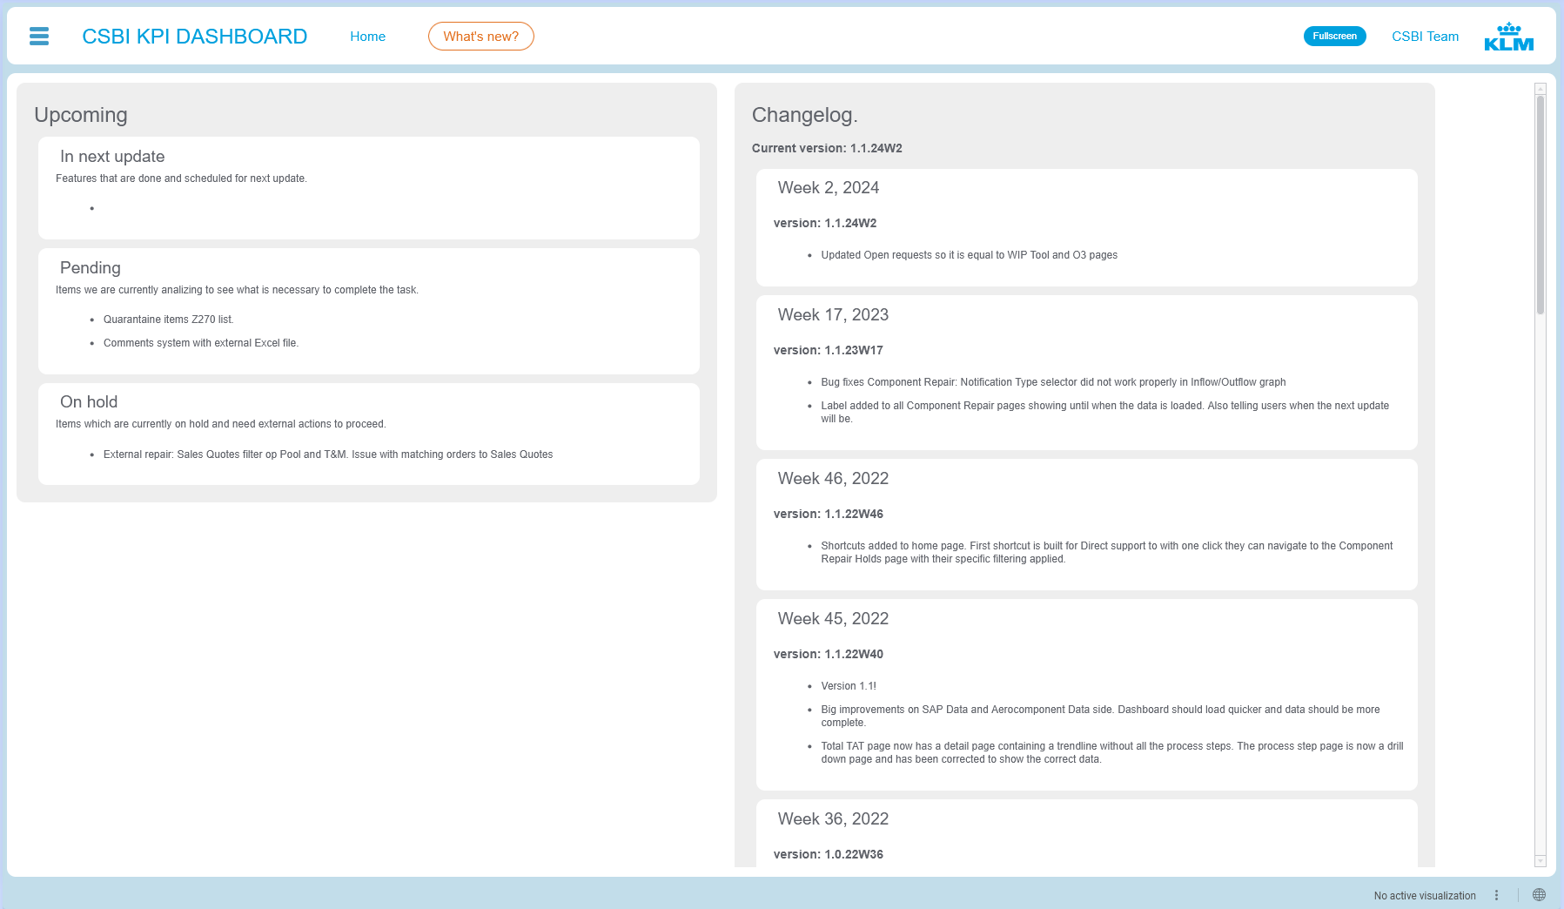Open the CSBI Team link
The width and height of the screenshot is (1564, 909).
(1425, 37)
